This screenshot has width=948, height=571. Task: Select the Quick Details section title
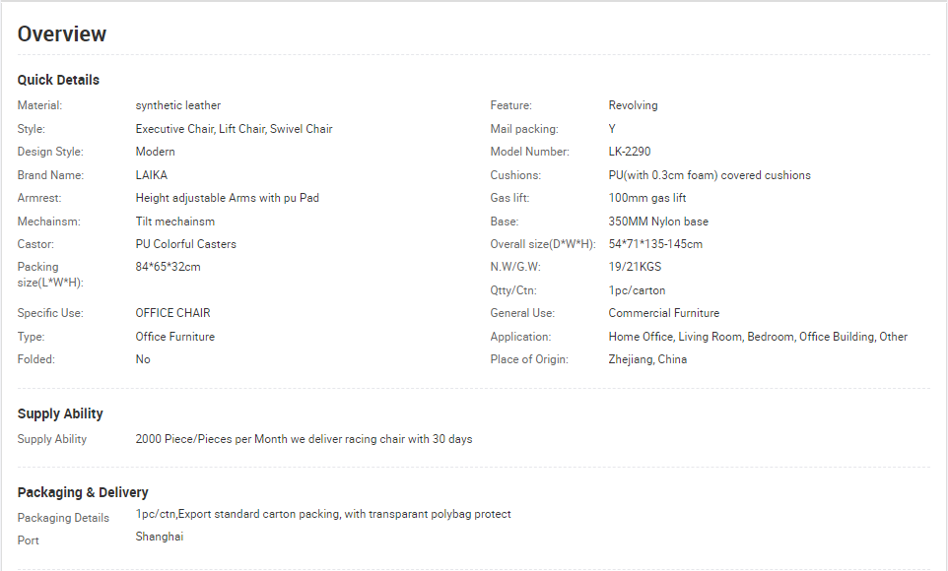click(x=58, y=80)
